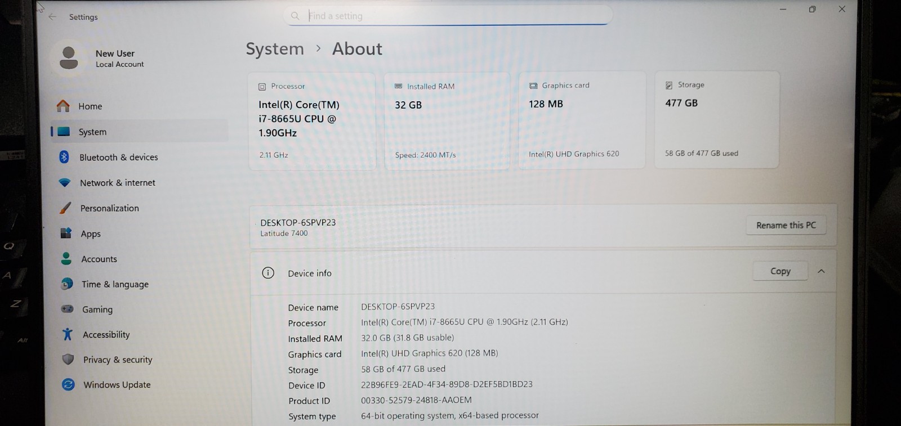Click System in the breadcrumb
The width and height of the screenshot is (901, 426).
click(x=275, y=49)
